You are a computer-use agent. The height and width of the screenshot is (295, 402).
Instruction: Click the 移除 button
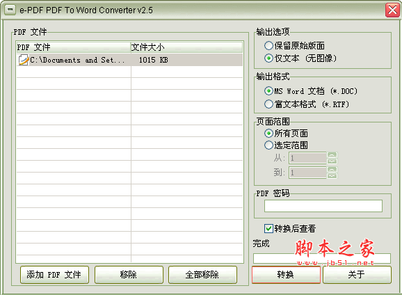coord(129,275)
